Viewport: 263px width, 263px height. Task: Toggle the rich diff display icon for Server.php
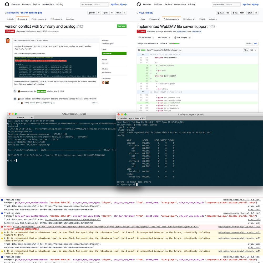coord(252,50)
